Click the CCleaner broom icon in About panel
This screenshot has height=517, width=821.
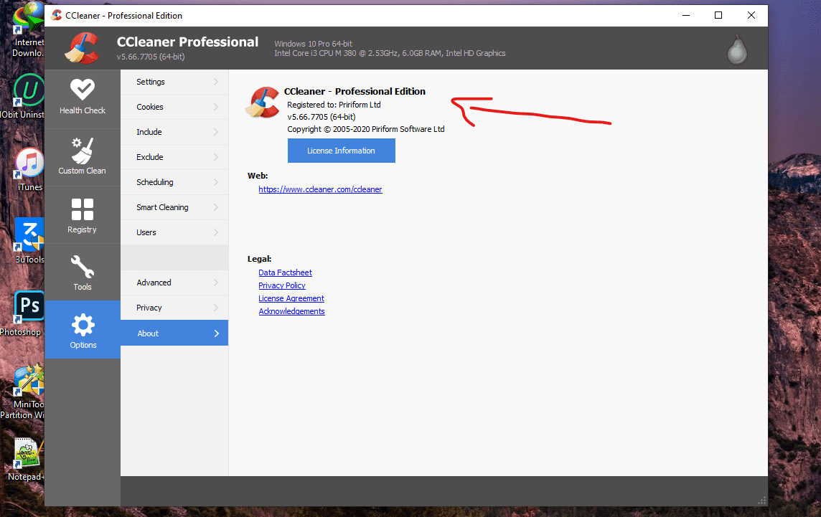point(263,103)
